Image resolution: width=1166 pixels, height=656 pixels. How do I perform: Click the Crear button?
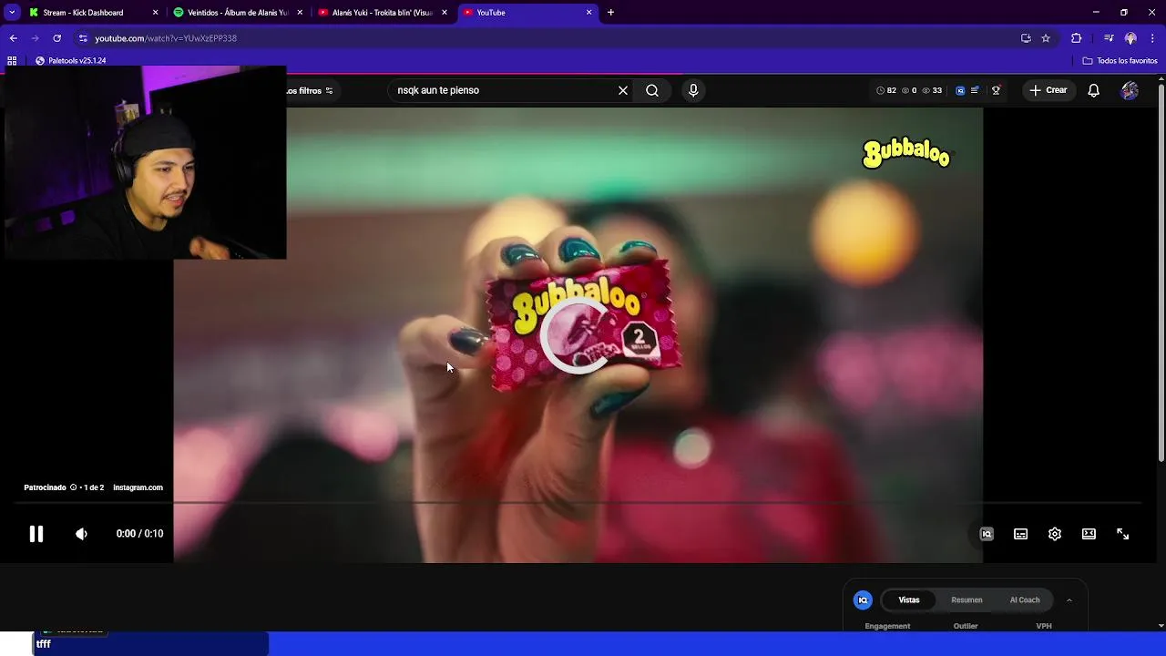tap(1048, 90)
